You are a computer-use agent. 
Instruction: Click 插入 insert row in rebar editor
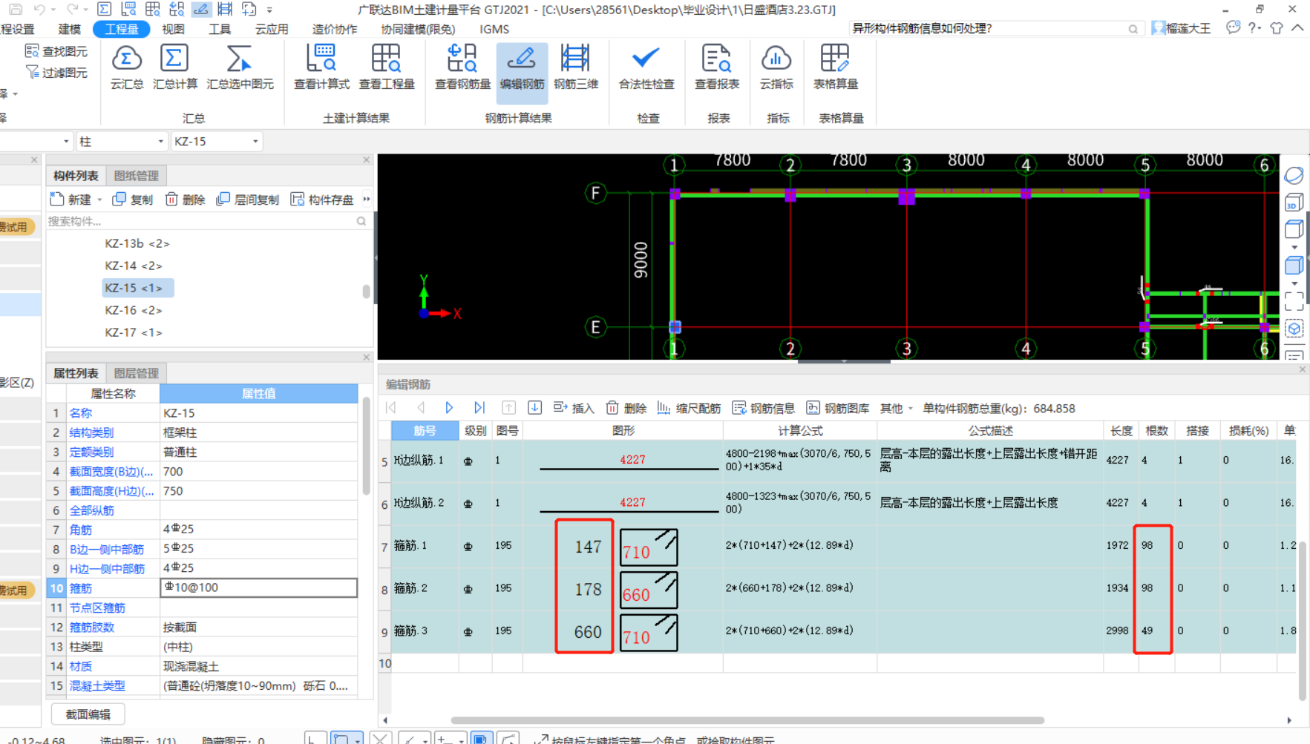pyautogui.click(x=574, y=408)
